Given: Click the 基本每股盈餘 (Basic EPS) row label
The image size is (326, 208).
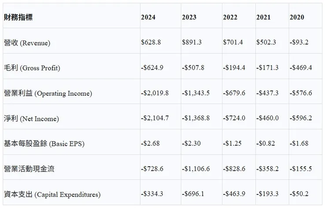Looking at the screenshot, I should (x=43, y=144).
